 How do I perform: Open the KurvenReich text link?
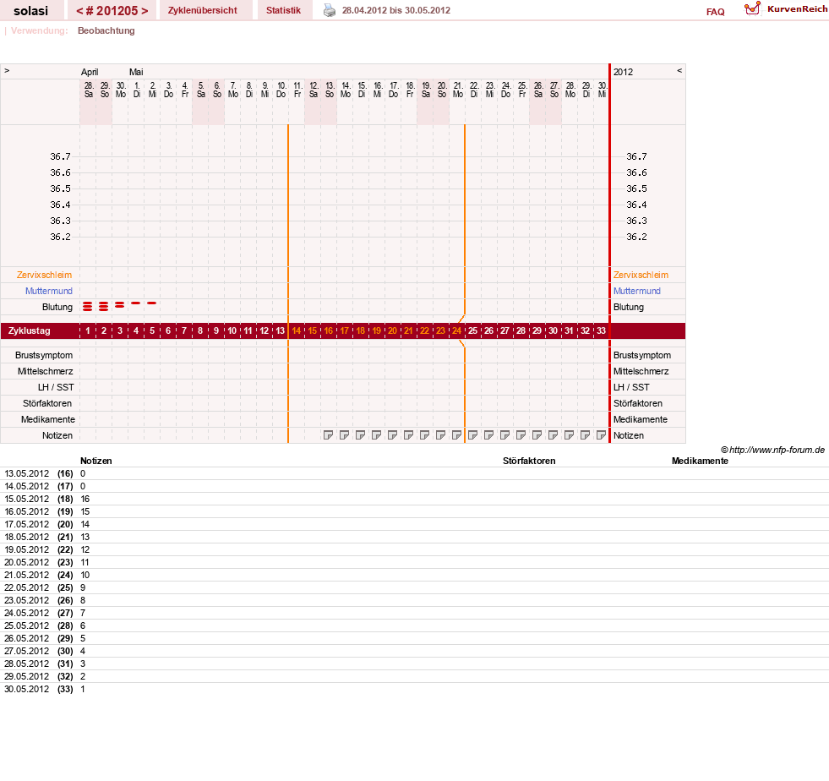click(x=797, y=9)
